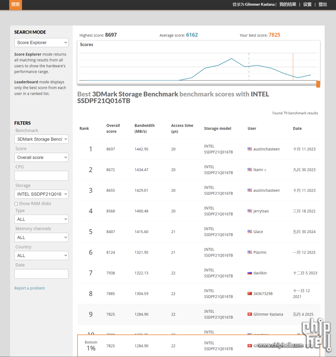Click the Report a problem link
The height and width of the screenshot is (357, 336).
tap(29, 288)
